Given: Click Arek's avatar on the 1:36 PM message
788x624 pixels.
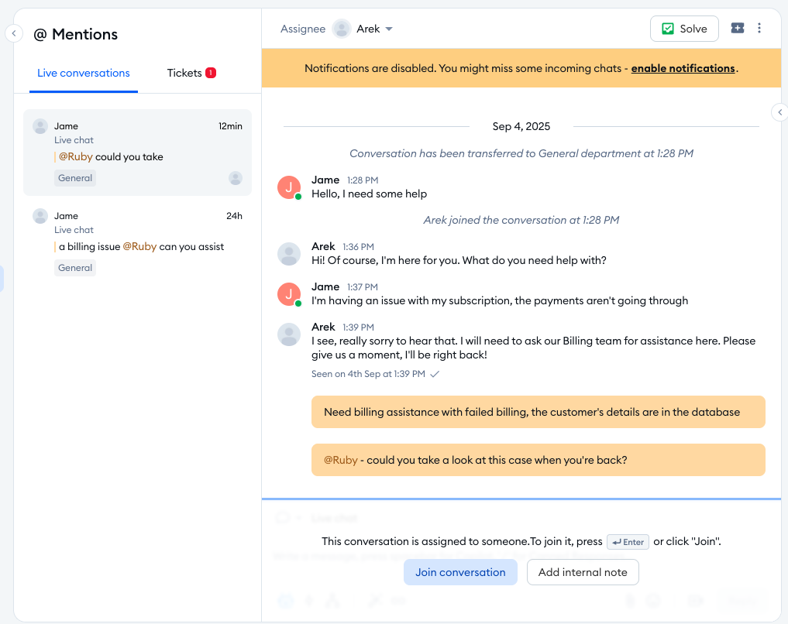Looking at the screenshot, I should click(x=289, y=254).
